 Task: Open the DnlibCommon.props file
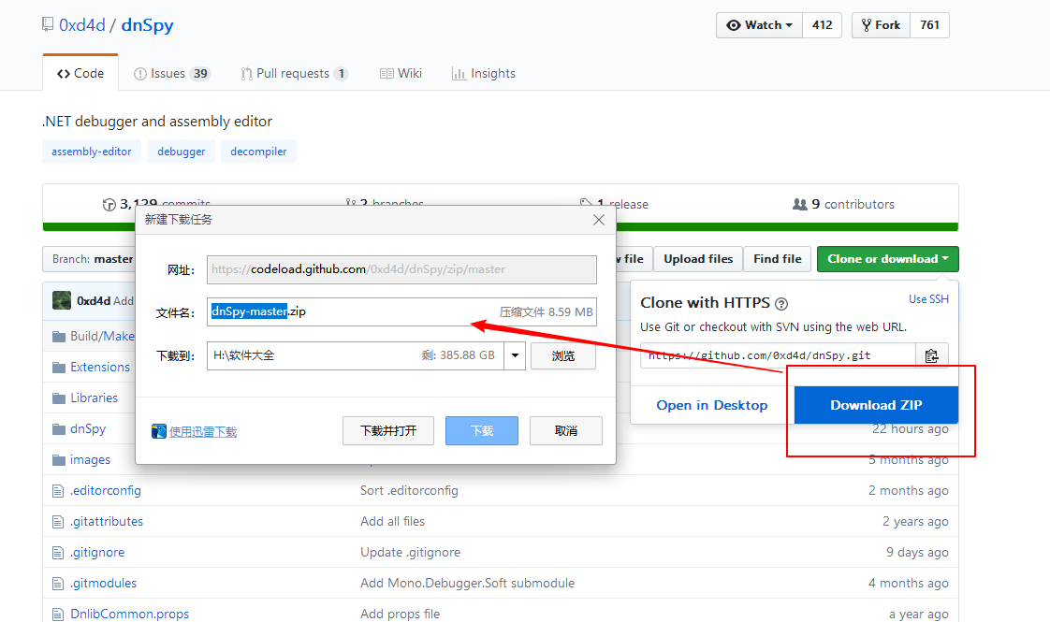coord(129,614)
